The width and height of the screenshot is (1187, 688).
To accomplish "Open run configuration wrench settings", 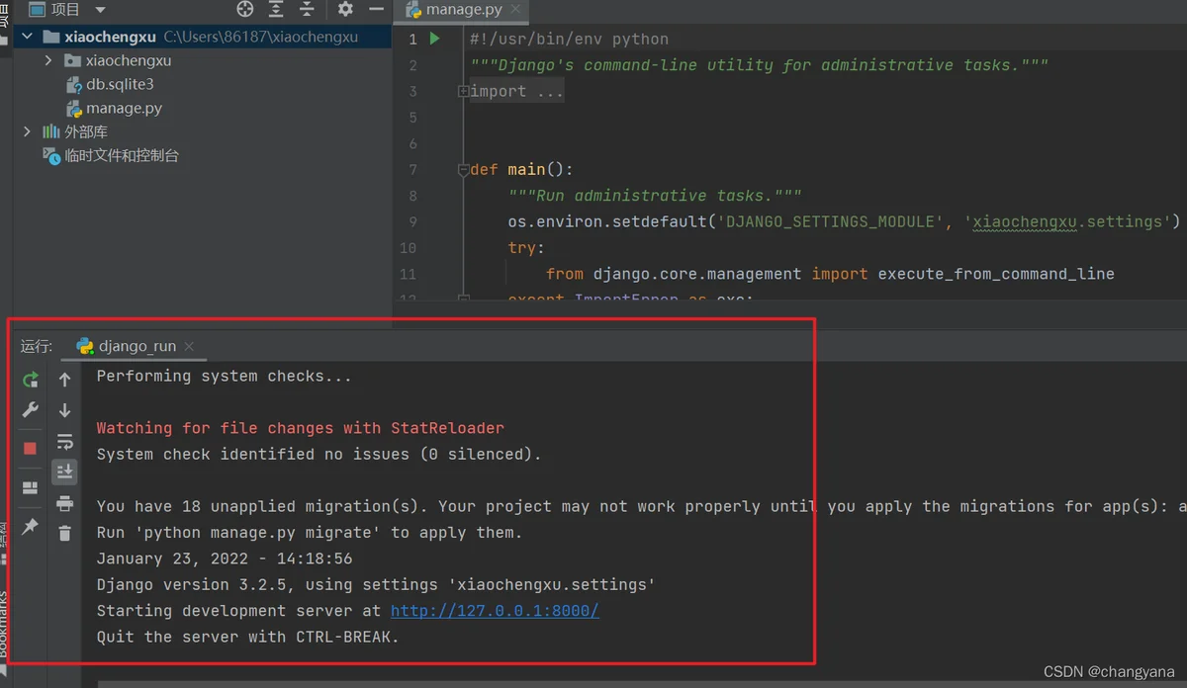I will 31,409.
